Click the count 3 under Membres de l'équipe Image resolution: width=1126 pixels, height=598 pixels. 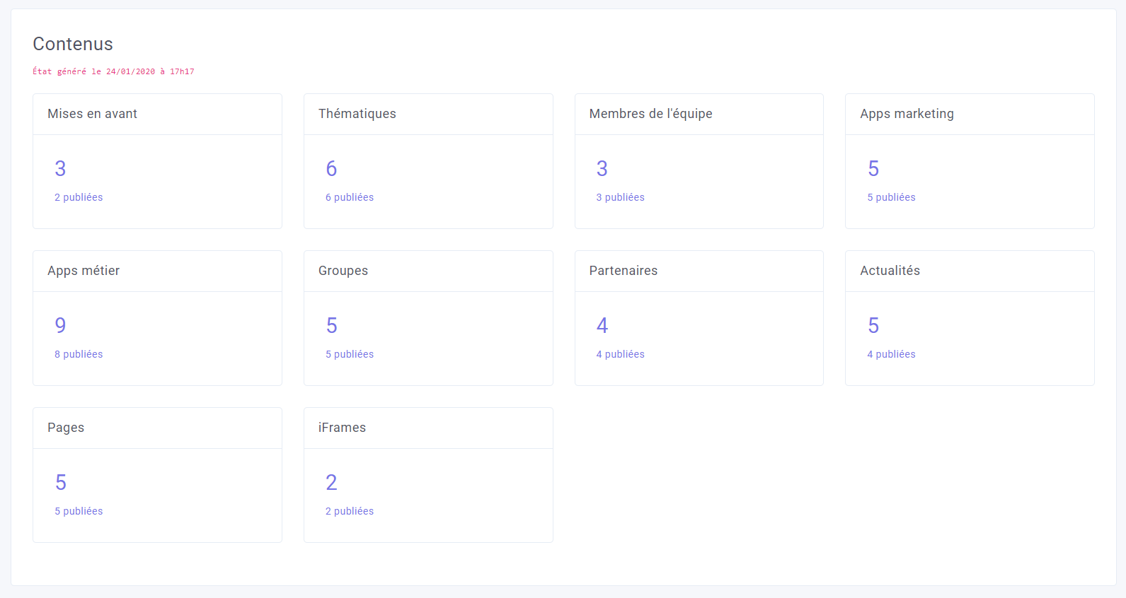point(602,168)
